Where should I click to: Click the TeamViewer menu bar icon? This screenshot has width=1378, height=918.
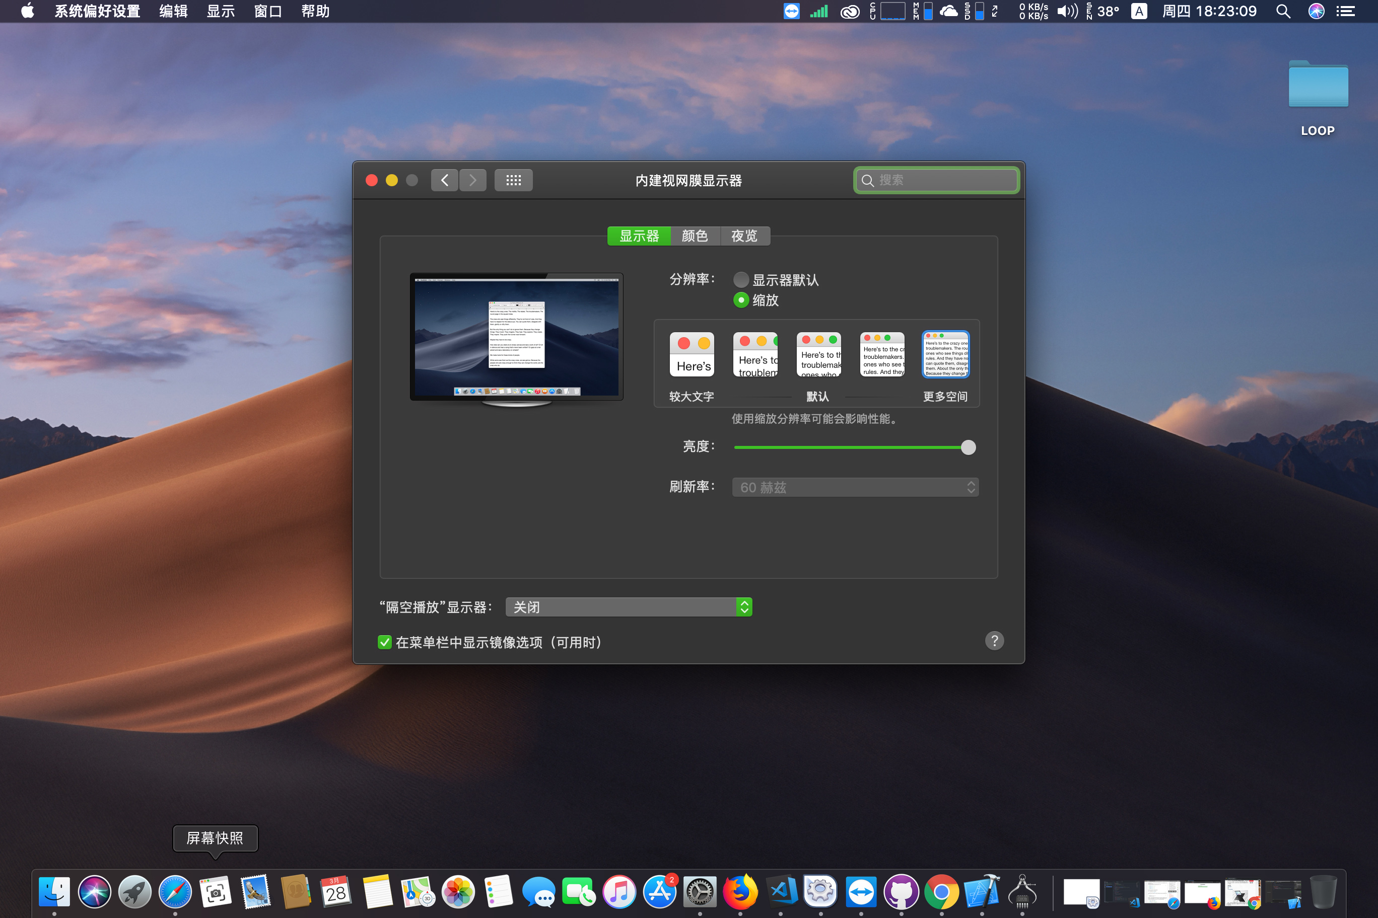792,11
